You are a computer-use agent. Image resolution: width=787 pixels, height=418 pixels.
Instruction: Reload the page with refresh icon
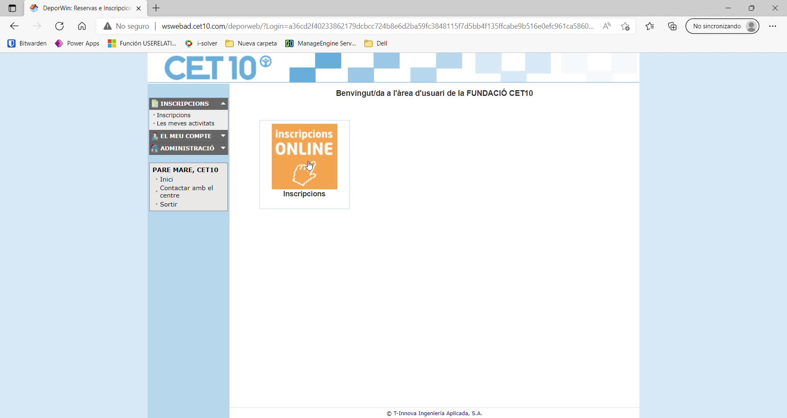pos(59,26)
